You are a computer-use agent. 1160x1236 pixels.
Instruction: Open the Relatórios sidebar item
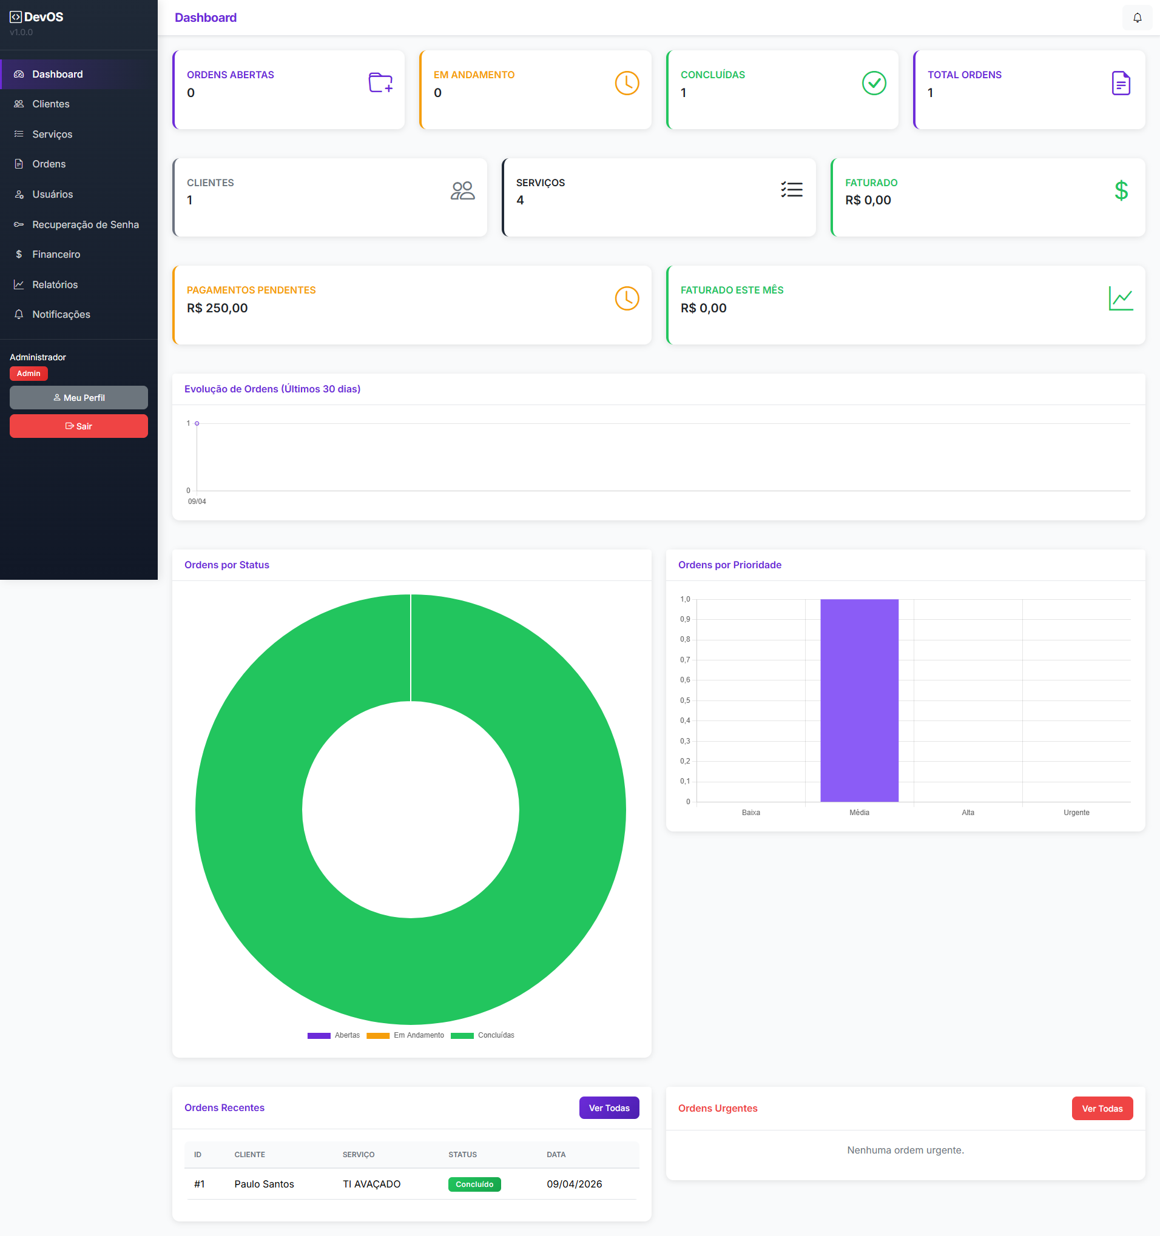(x=55, y=285)
